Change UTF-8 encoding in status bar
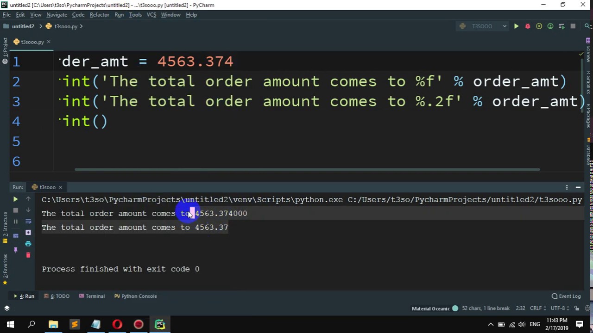Screen dimensions: 593x333 click(560, 308)
